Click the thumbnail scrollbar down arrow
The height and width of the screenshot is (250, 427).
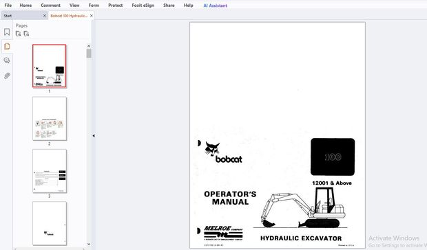pyautogui.click(x=89, y=244)
